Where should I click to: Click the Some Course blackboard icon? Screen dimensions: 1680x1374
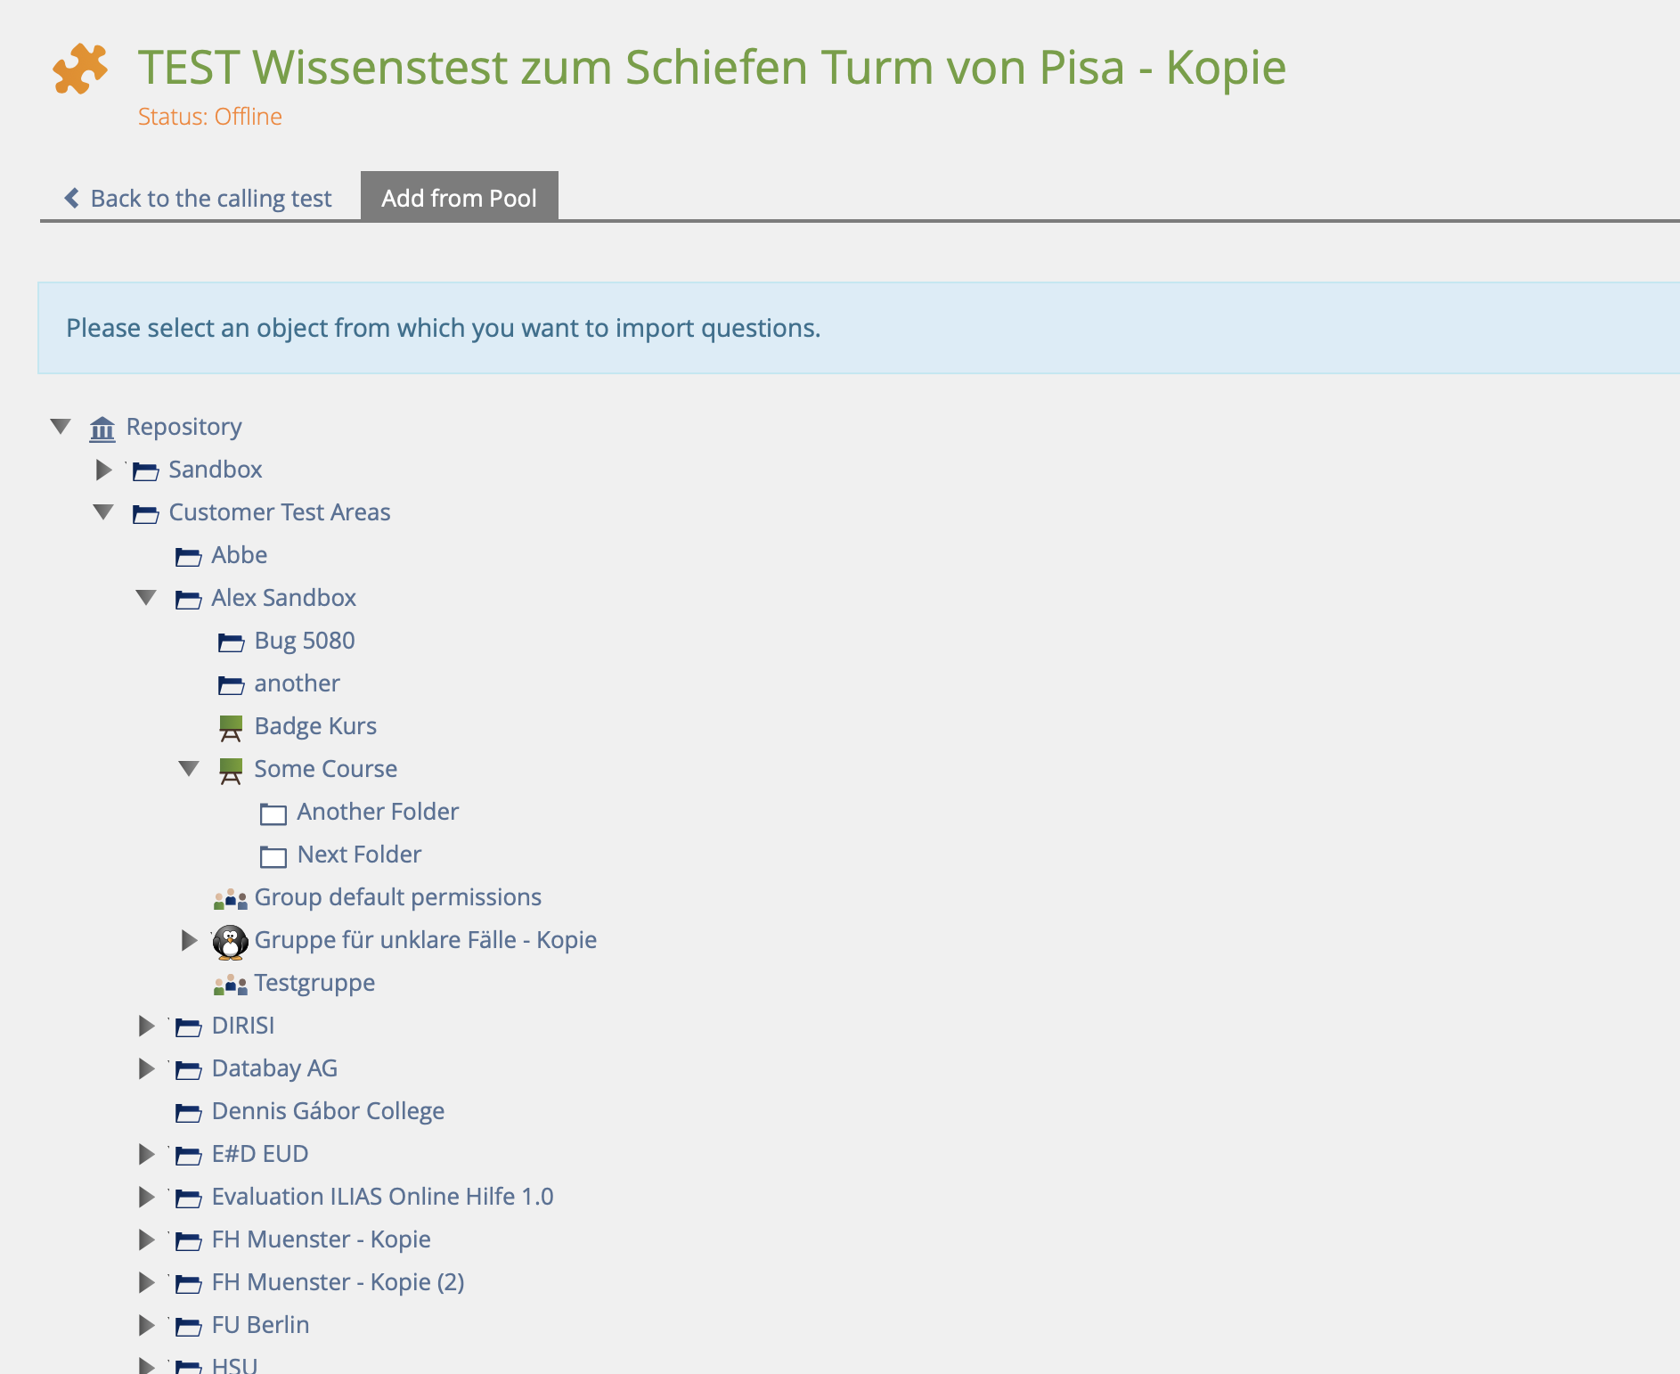coord(231,770)
